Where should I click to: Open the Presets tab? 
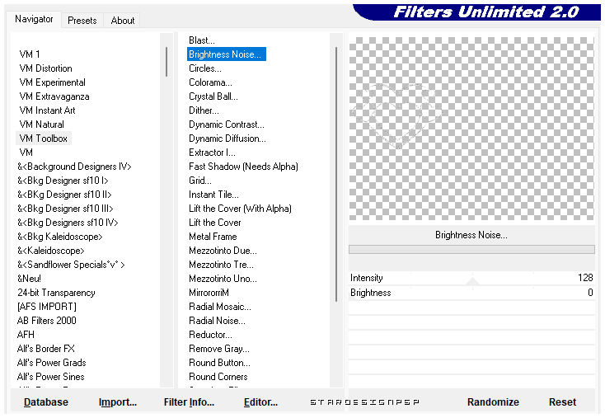tap(82, 20)
